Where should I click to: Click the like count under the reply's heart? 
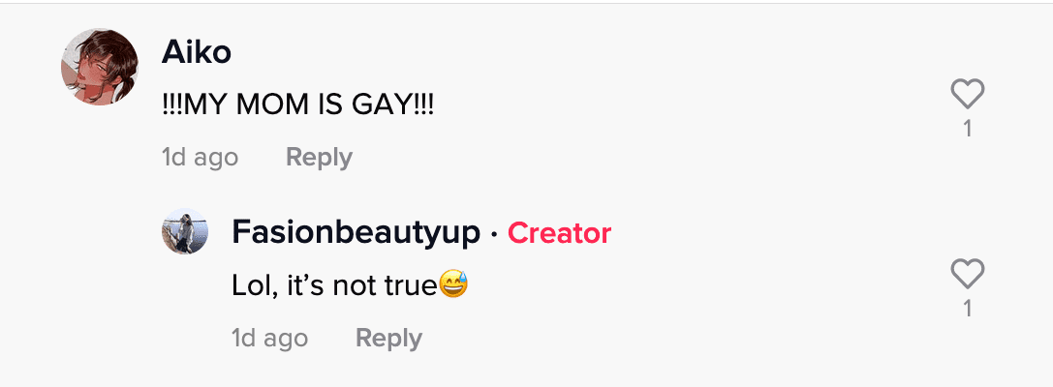point(967,309)
